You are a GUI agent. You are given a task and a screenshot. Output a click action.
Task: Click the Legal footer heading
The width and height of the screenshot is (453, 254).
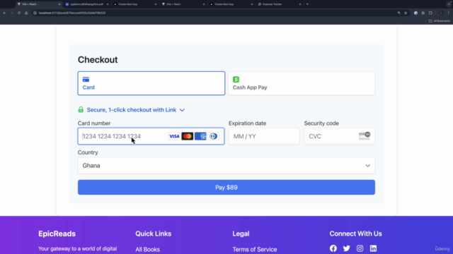coord(241,234)
